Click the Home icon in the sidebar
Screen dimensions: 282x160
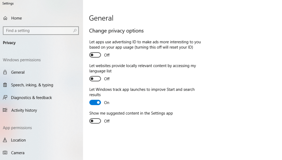coord(5,18)
